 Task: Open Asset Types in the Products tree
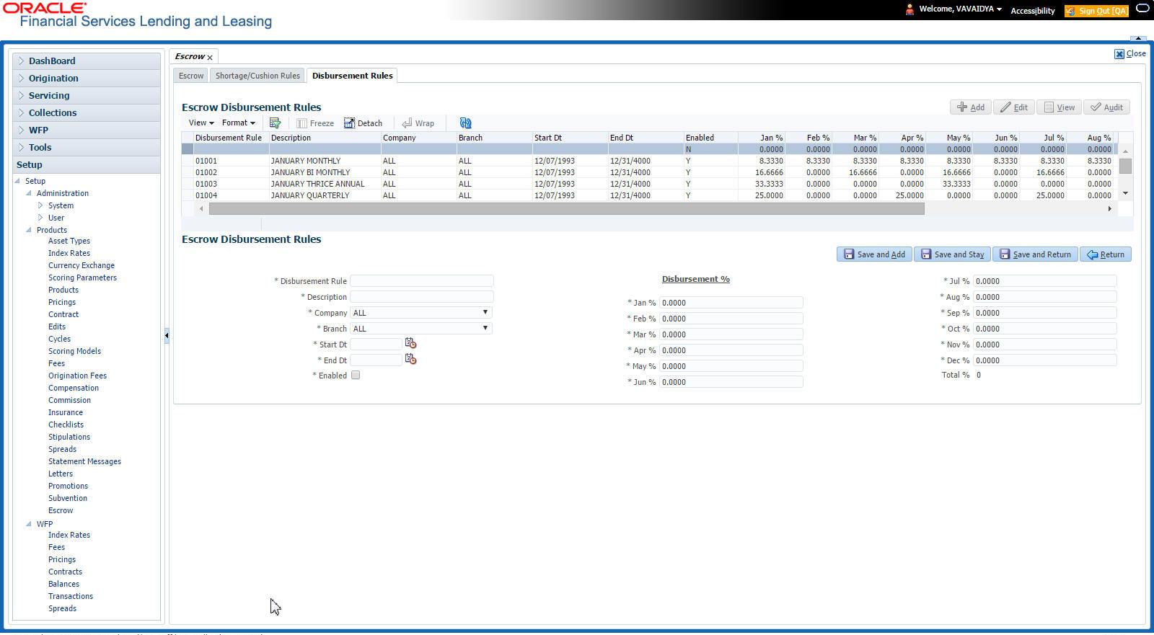point(69,241)
